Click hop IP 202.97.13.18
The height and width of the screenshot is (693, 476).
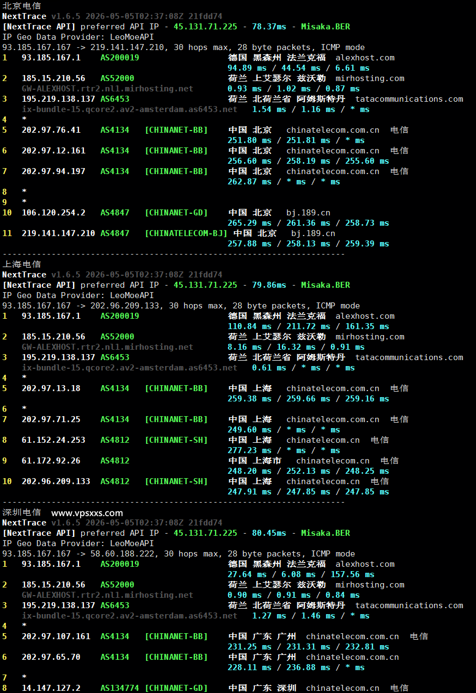(51, 388)
